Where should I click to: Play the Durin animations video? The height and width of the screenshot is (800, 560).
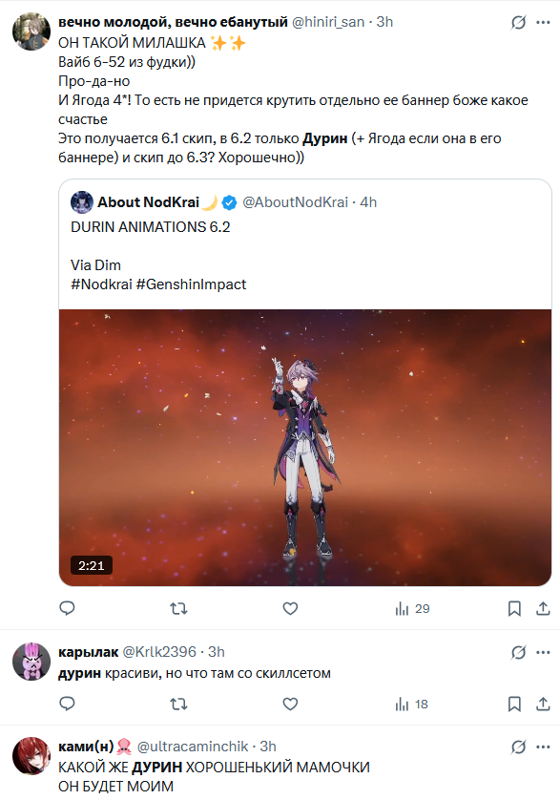pos(305,448)
